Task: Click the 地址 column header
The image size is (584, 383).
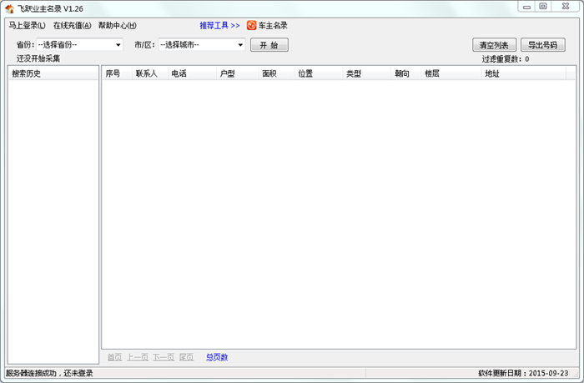Action: click(492, 73)
